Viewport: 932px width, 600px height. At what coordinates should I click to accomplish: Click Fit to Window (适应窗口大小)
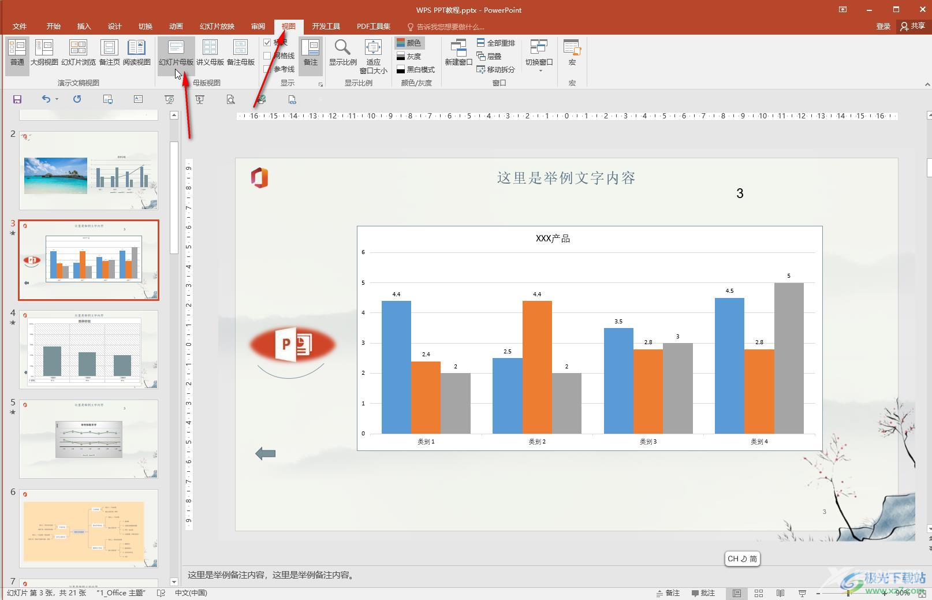[x=373, y=57]
